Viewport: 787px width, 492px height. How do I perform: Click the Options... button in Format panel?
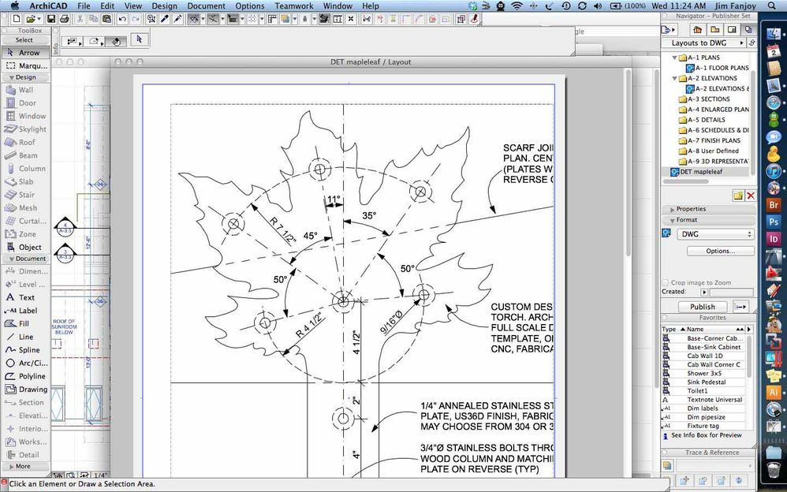point(720,251)
